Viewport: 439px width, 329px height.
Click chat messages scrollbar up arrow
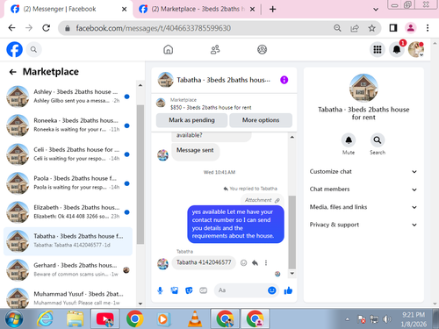(291, 137)
